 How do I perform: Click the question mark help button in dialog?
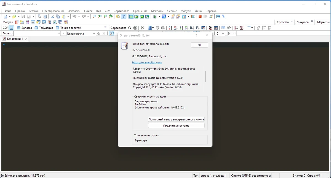[x=196, y=35]
